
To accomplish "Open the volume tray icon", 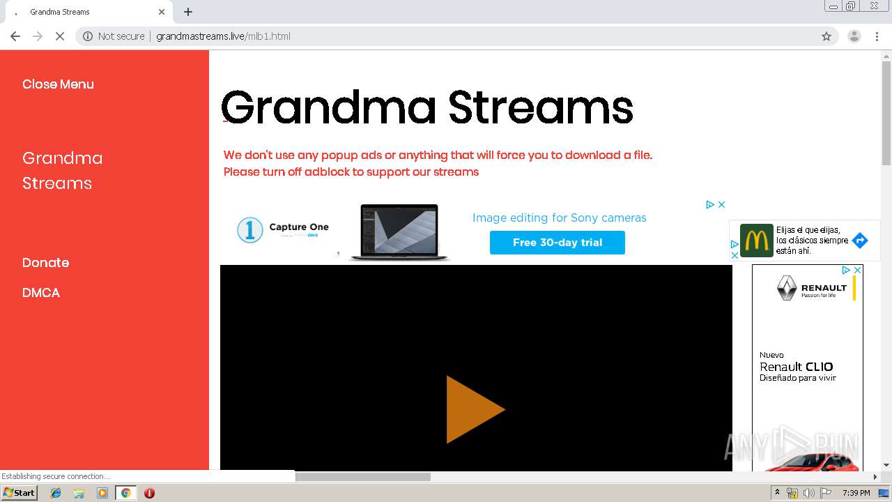I will [x=809, y=493].
